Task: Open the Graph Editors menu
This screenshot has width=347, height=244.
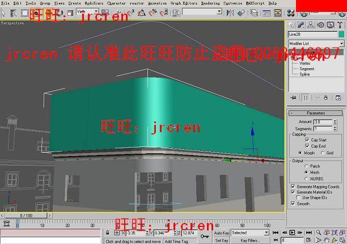Action: pyautogui.click(x=184, y=3)
